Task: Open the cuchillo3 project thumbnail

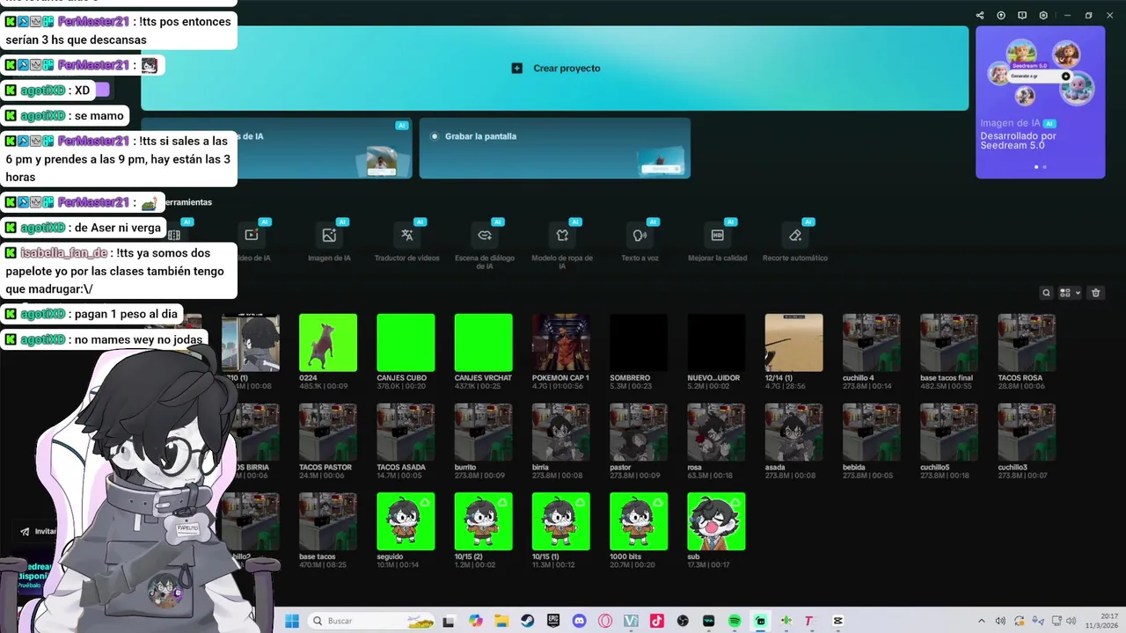Action: (1027, 432)
